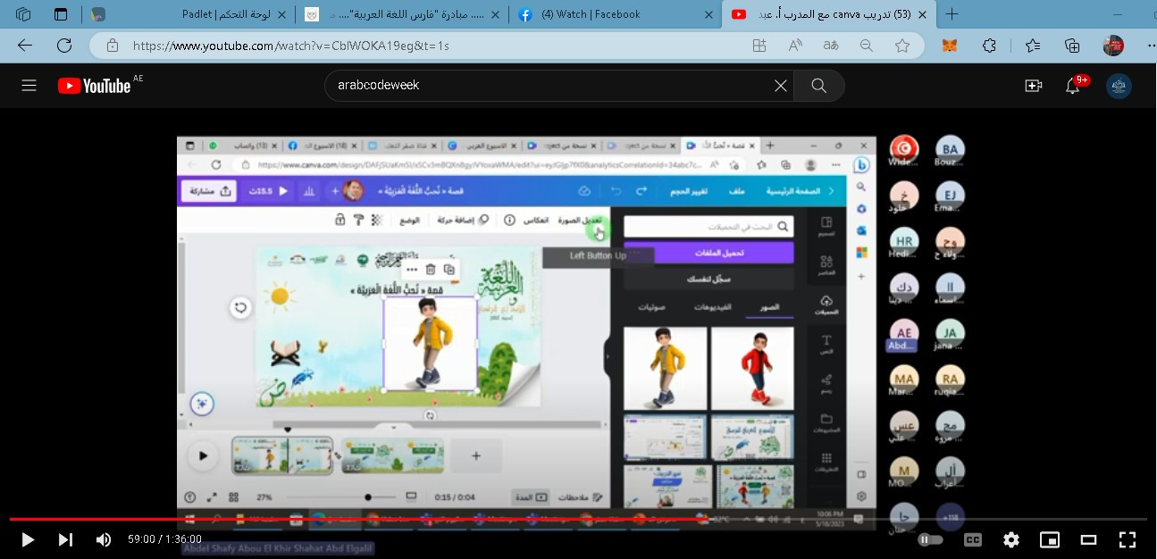
Task: Switch to the فارس اللغة العربية tab
Action: pyautogui.click(x=402, y=14)
